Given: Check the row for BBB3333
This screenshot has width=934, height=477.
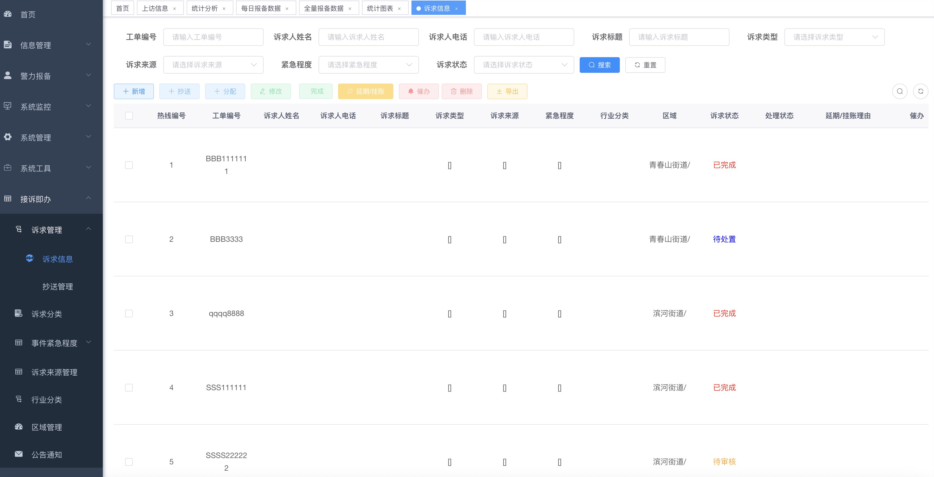Looking at the screenshot, I should (x=129, y=239).
